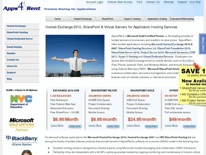Click the $24.95/month price
The height and width of the screenshot is (155, 206).
tap(142, 119)
